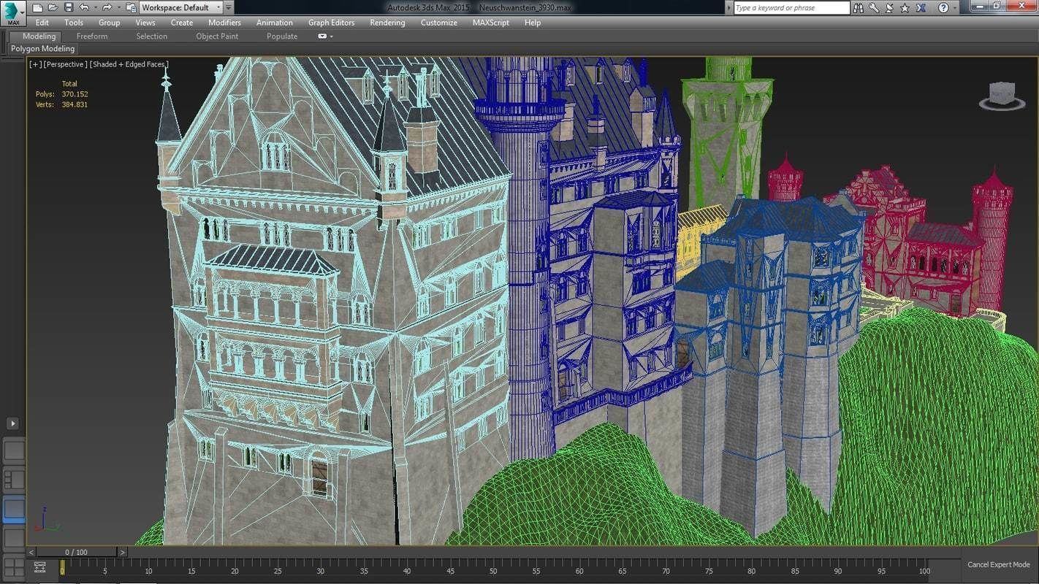Viewport: 1039px width, 584px height.
Task: Switch to the Selection ribbon tab
Action: pyautogui.click(x=151, y=36)
